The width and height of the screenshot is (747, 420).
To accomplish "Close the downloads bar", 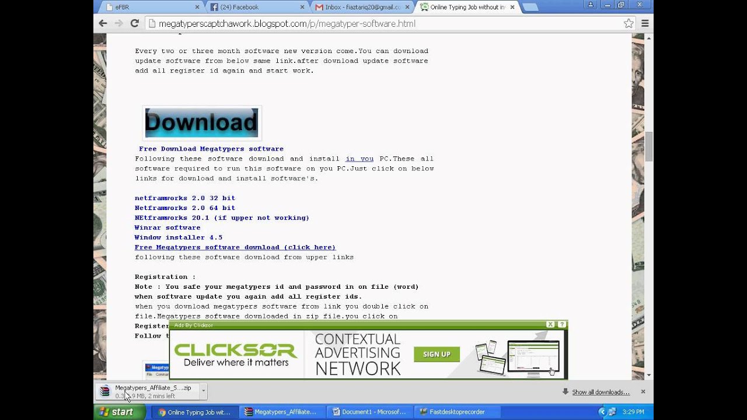I will [x=643, y=391].
